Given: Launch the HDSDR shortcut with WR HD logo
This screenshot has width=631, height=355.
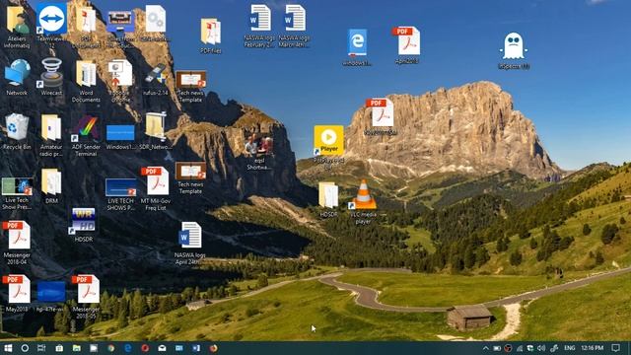Looking at the screenshot, I should [x=83, y=224].
